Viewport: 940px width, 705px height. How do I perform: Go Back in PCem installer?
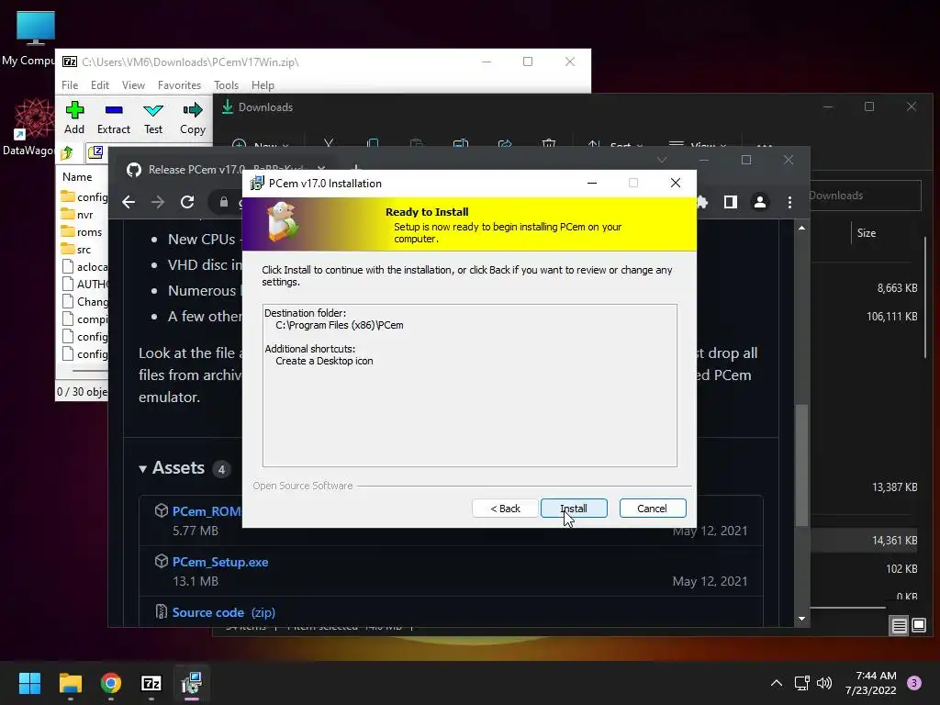pyautogui.click(x=505, y=509)
